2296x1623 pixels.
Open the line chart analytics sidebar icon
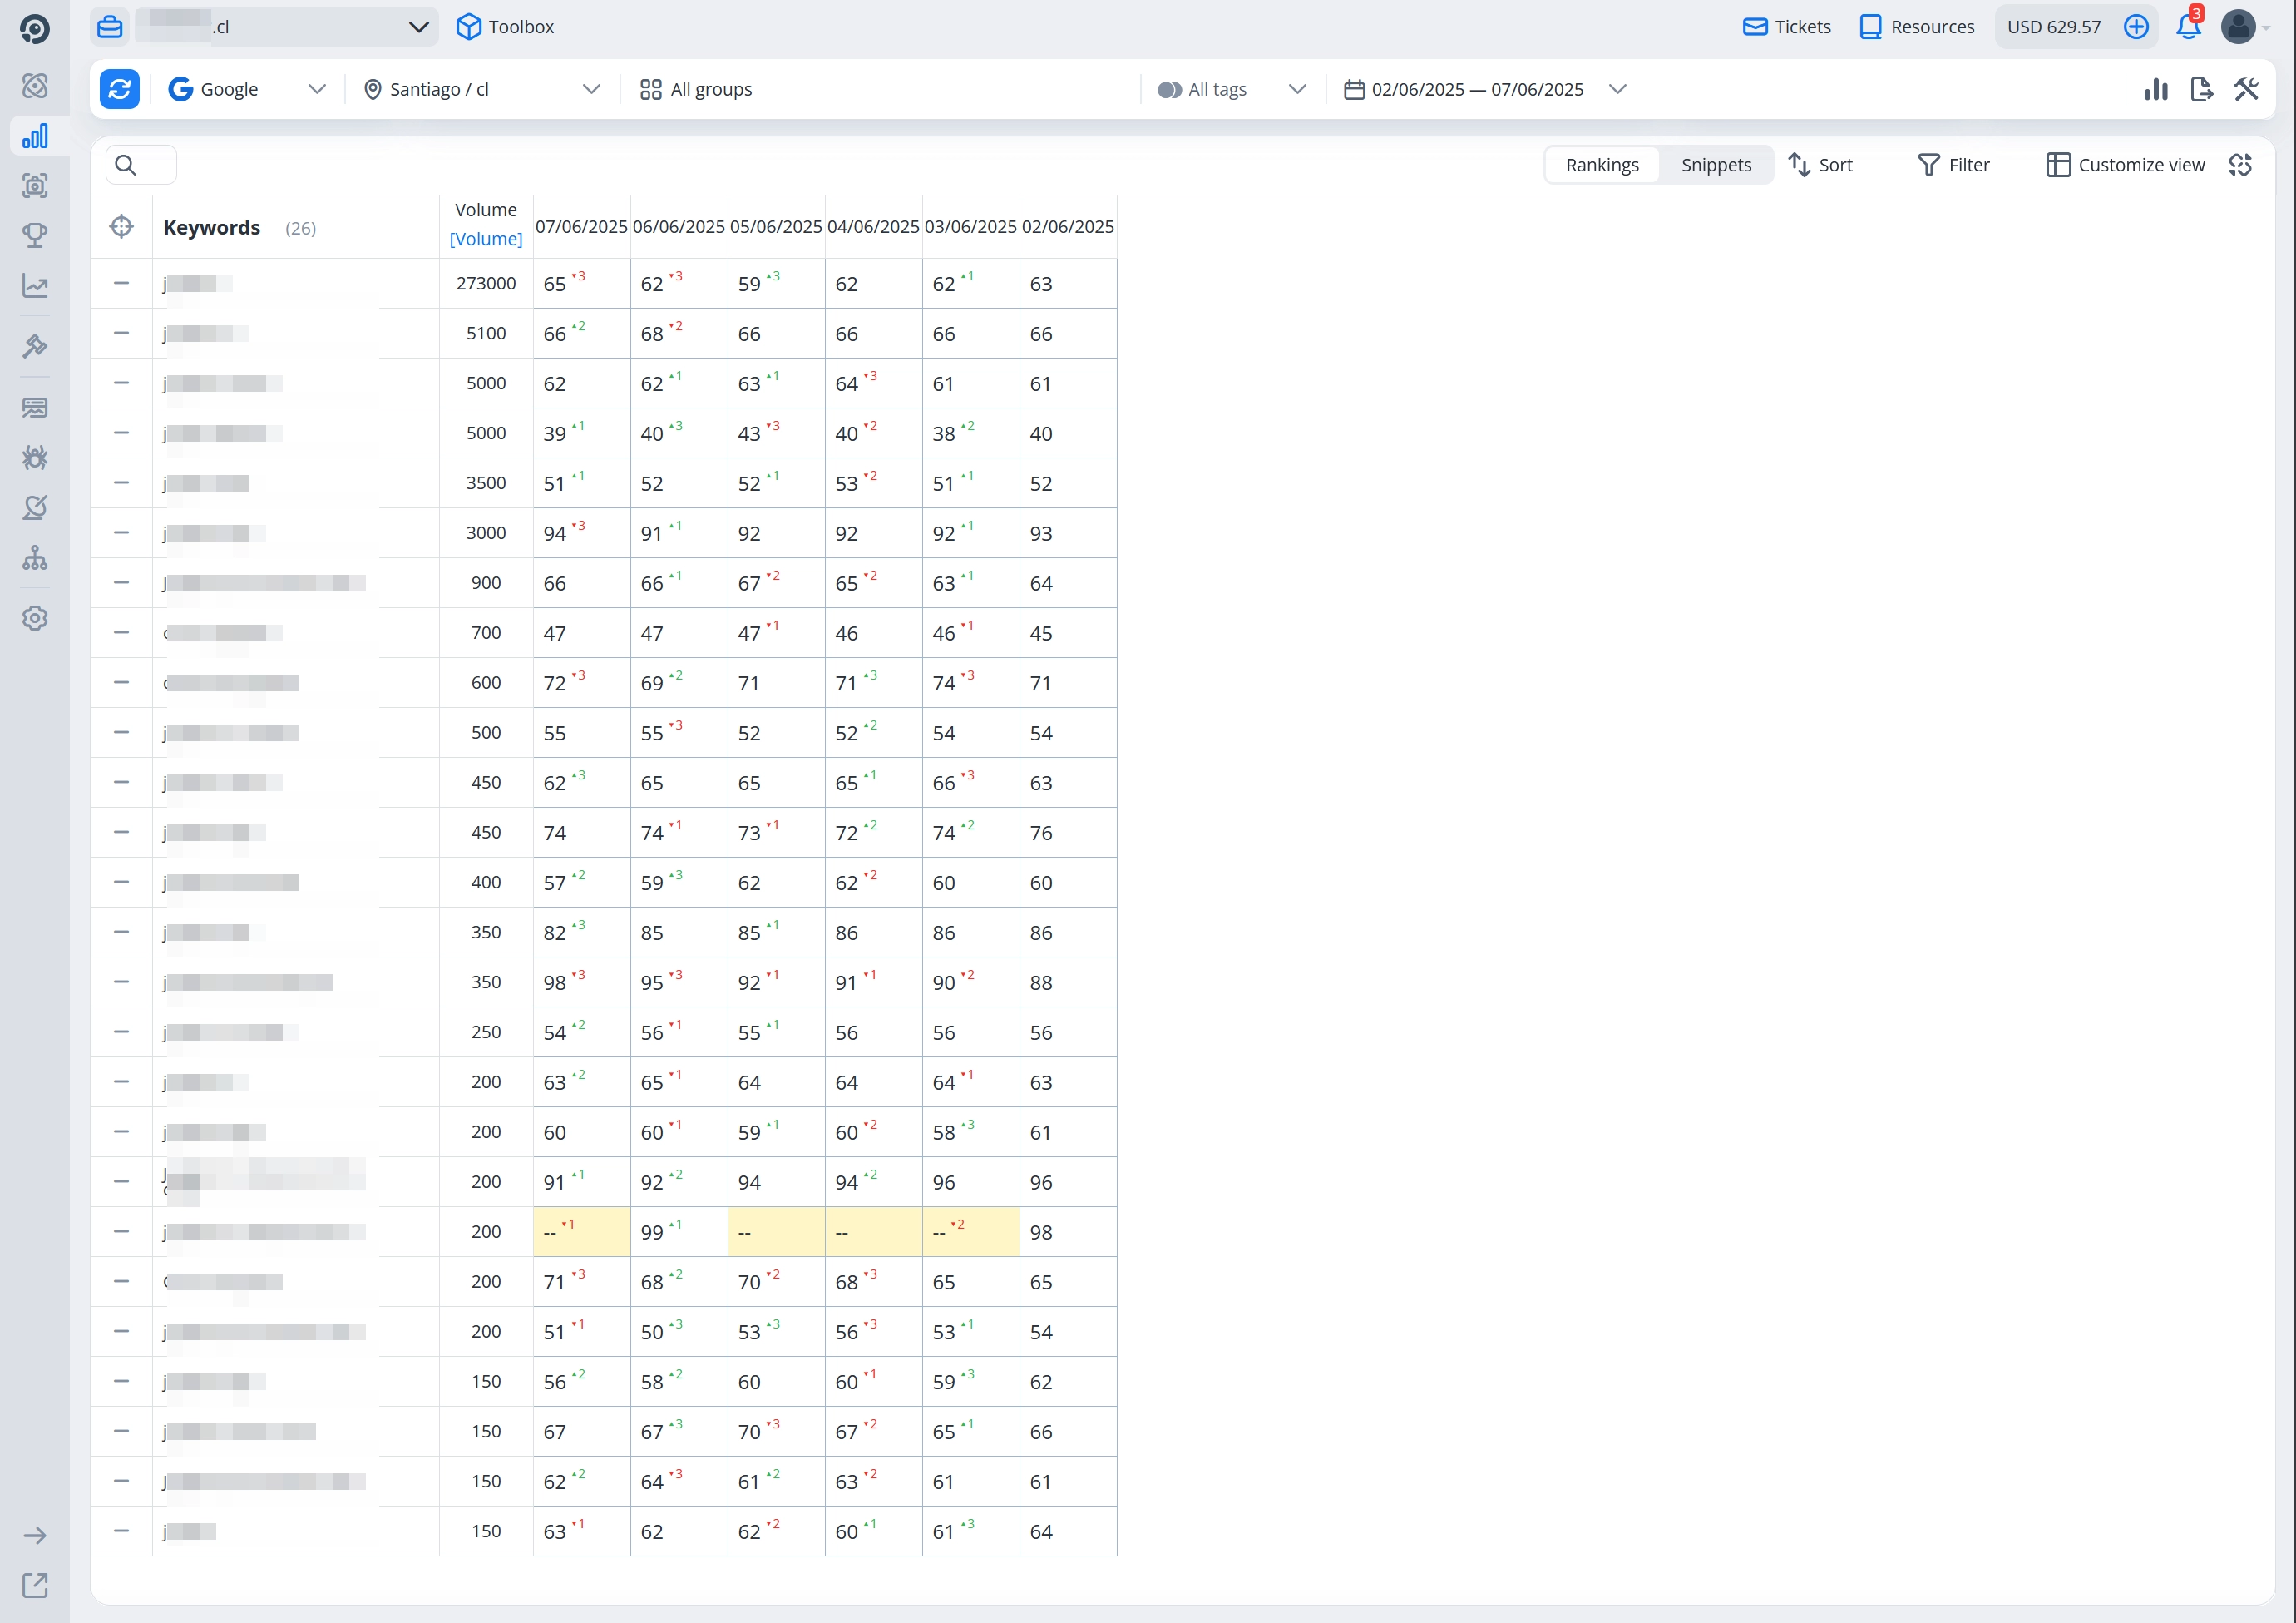35,286
